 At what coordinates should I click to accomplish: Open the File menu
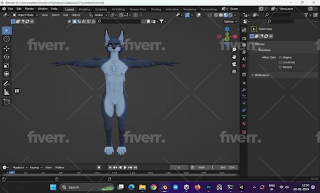pyautogui.click(x=10, y=9)
